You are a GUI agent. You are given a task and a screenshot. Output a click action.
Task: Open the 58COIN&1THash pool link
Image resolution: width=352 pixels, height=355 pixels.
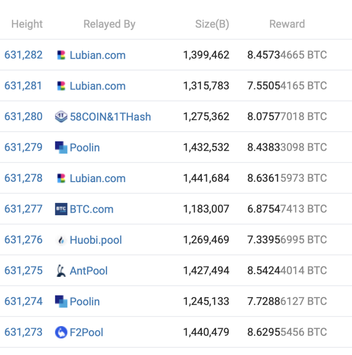tap(111, 117)
